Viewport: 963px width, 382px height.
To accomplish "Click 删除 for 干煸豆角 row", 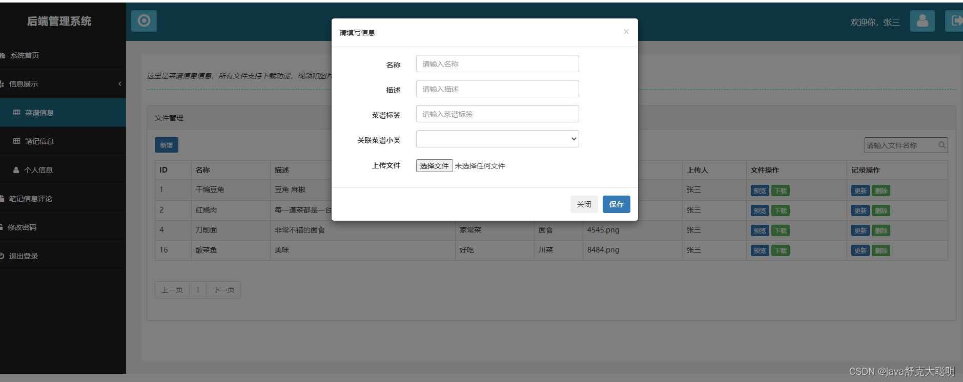I will point(881,190).
